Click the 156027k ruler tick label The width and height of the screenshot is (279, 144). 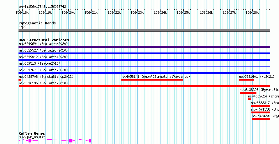tap(229, 12)
